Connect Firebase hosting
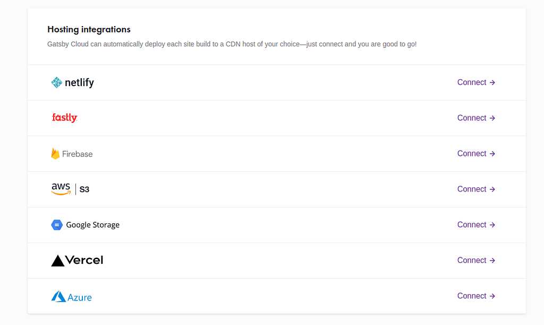 click(476, 154)
